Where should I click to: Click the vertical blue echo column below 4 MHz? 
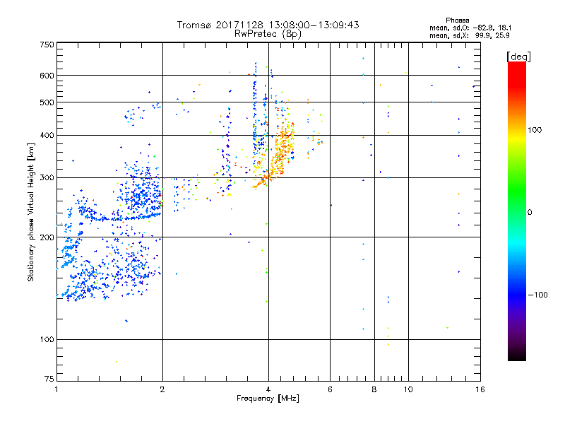coord(255,115)
